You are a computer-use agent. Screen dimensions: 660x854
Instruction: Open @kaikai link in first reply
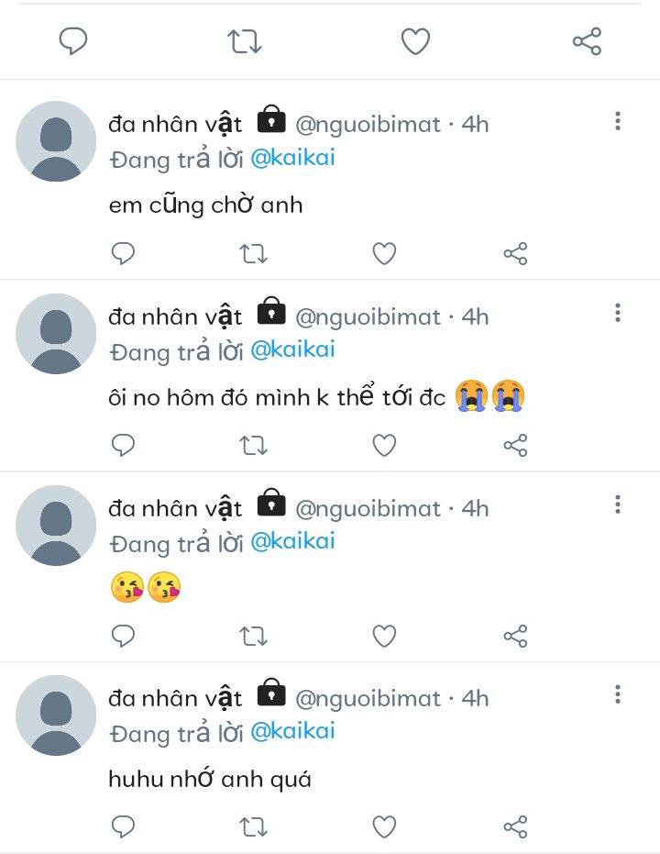pos(292,158)
